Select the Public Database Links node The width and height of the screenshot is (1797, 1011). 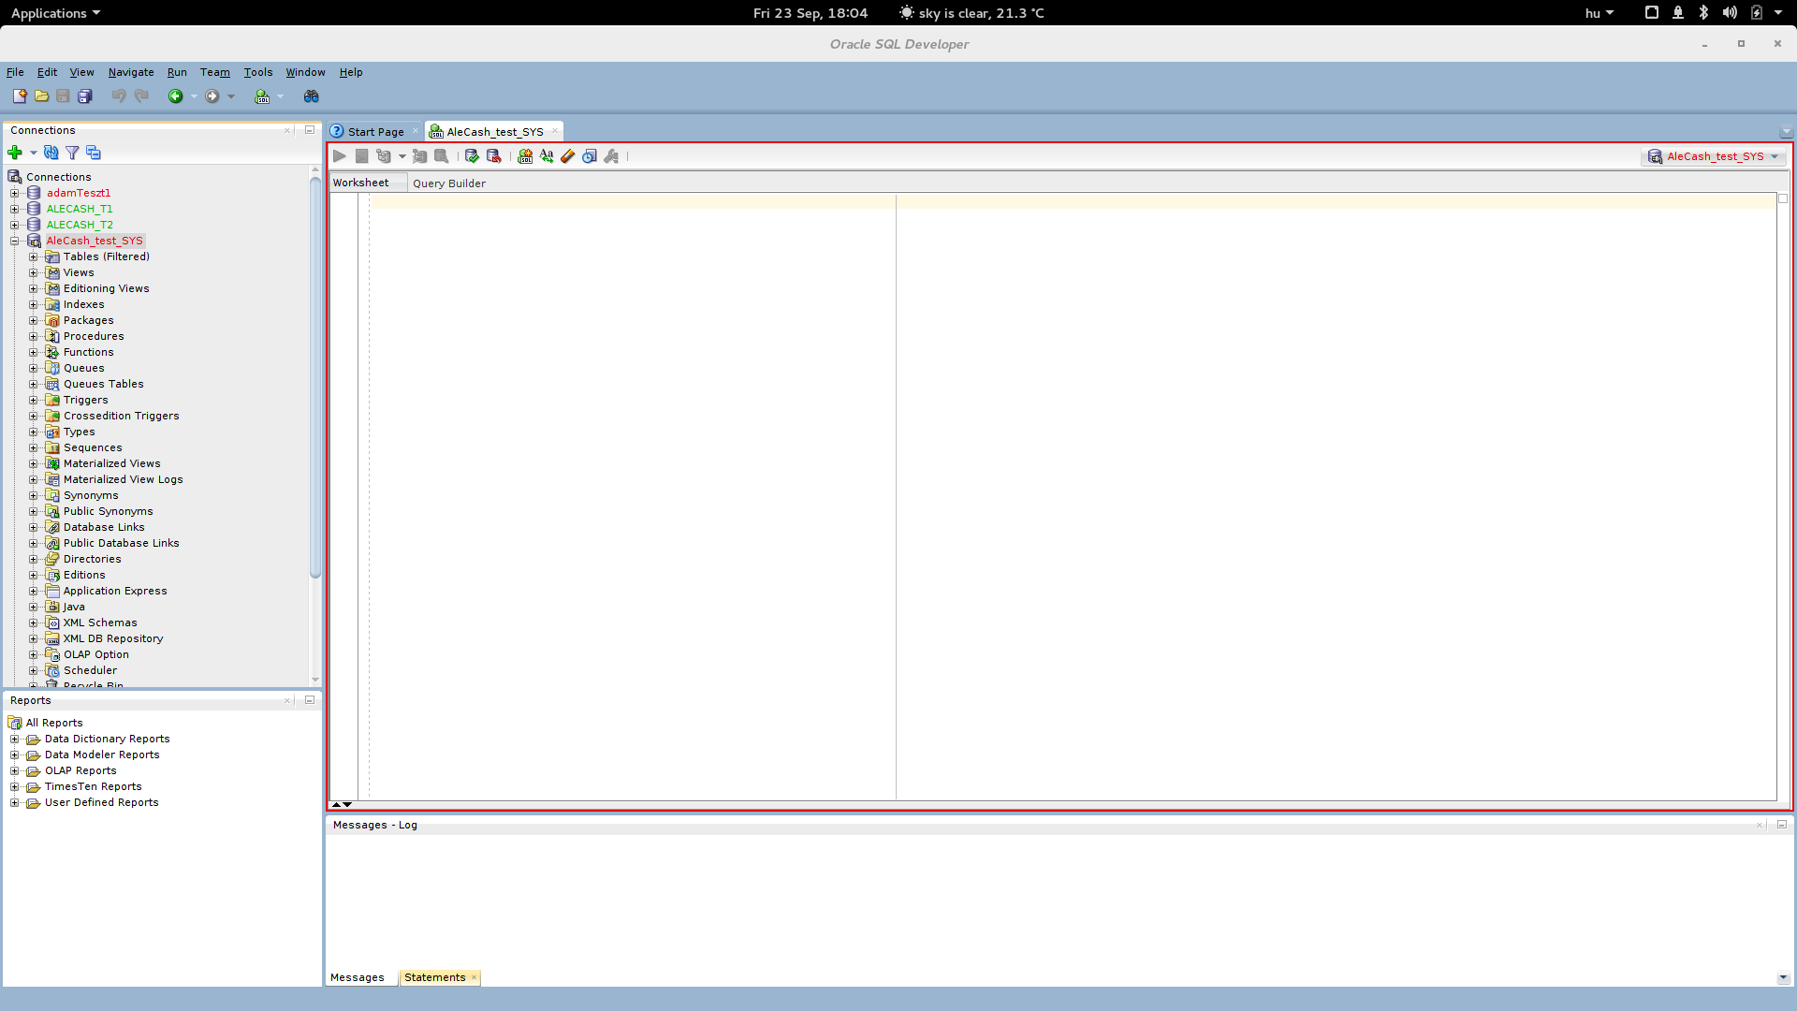[121, 543]
